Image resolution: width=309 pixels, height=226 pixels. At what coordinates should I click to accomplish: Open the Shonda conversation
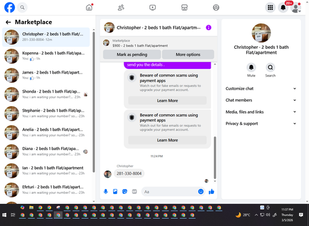click(46, 94)
